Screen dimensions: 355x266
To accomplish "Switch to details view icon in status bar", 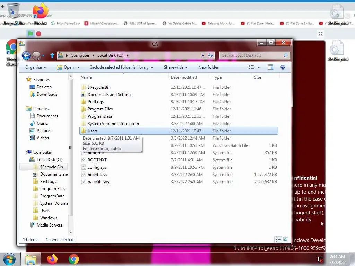I will click(x=278, y=239).
